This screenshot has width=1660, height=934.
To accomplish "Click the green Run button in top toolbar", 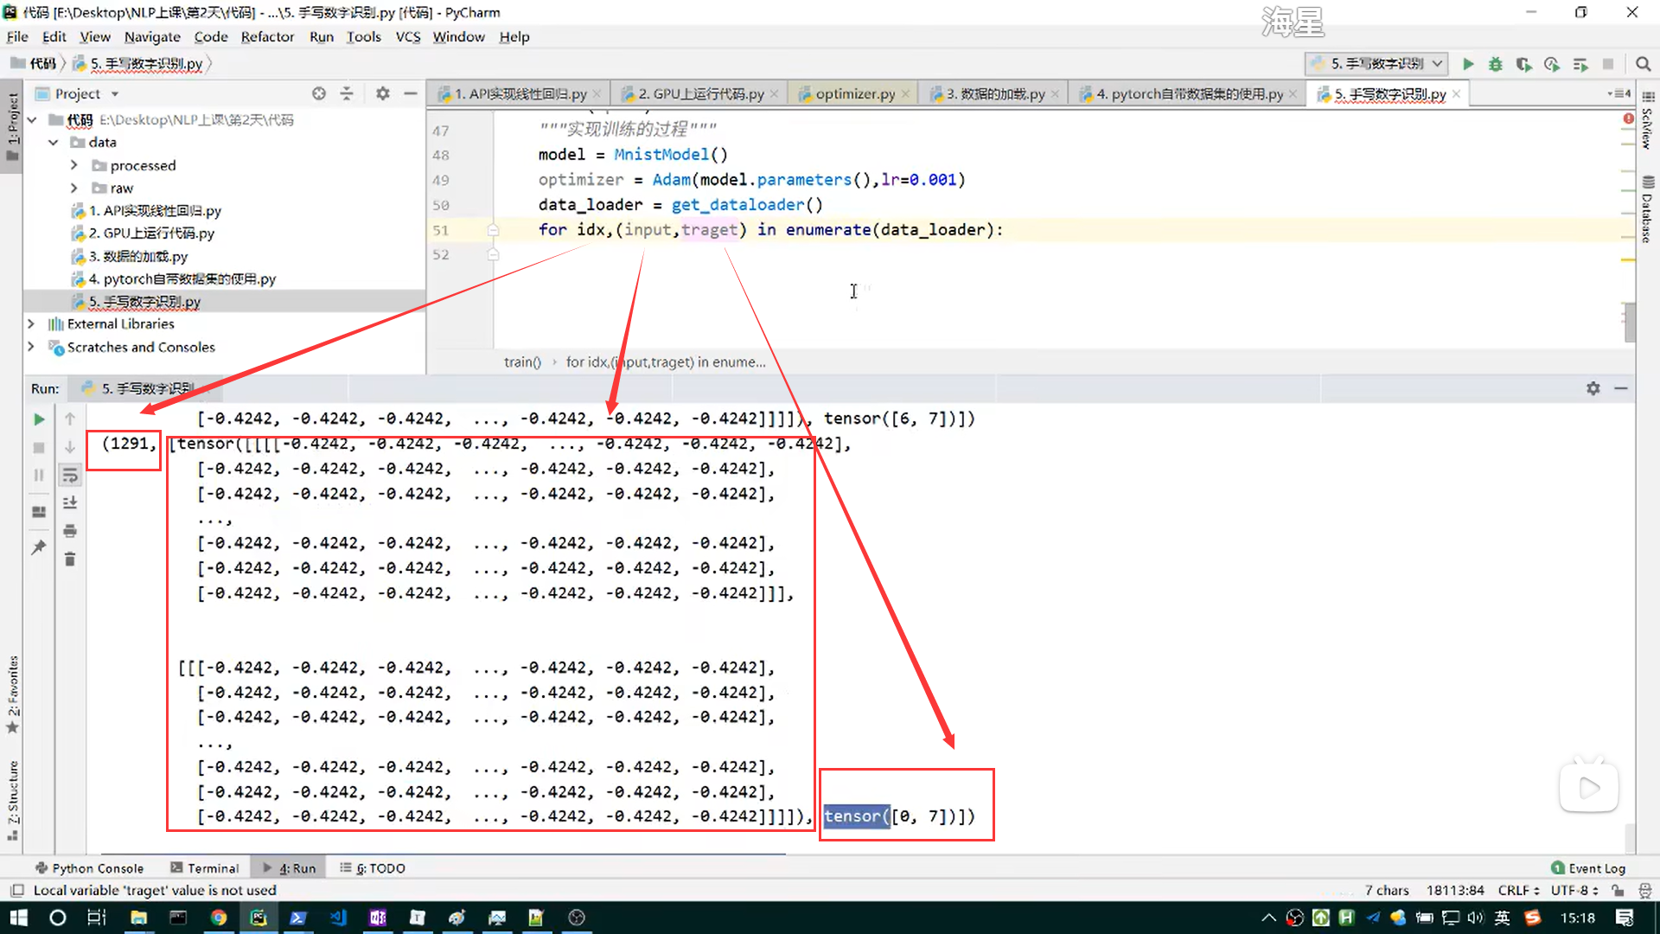I will (1468, 64).
